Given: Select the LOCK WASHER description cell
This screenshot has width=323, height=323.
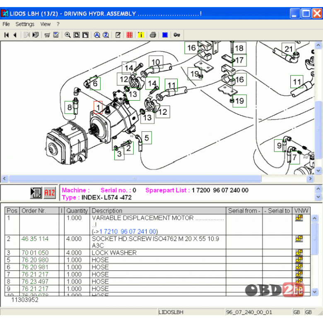Looking at the screenshot, I should click(158, 253).
